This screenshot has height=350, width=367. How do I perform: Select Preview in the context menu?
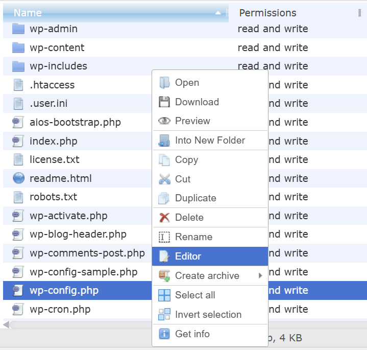pyautogui.click(x=210, y=121)
